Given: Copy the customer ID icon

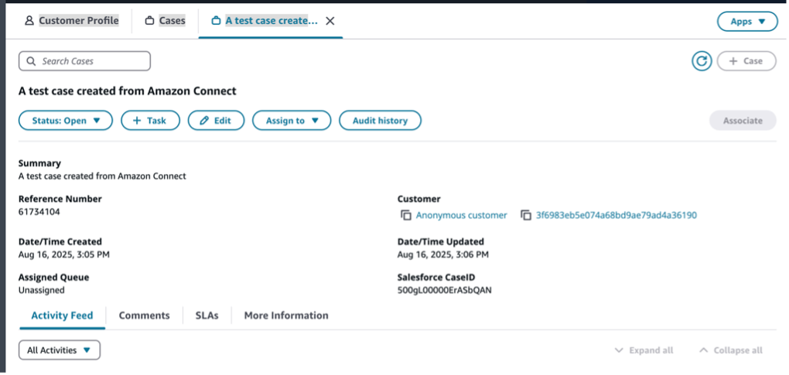Looking at the screenshot, I should pos(526,215).
